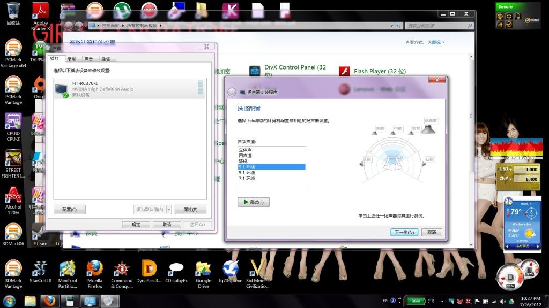Select Alcohol 120% desktop icon
The width and height of the screenshot is (549, 308).
pyautogui.click(x=13, y=201)
